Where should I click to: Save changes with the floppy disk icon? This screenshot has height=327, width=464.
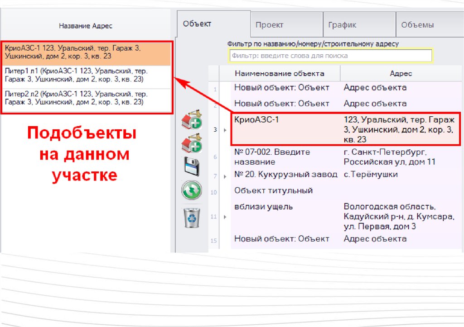[192, 166]
